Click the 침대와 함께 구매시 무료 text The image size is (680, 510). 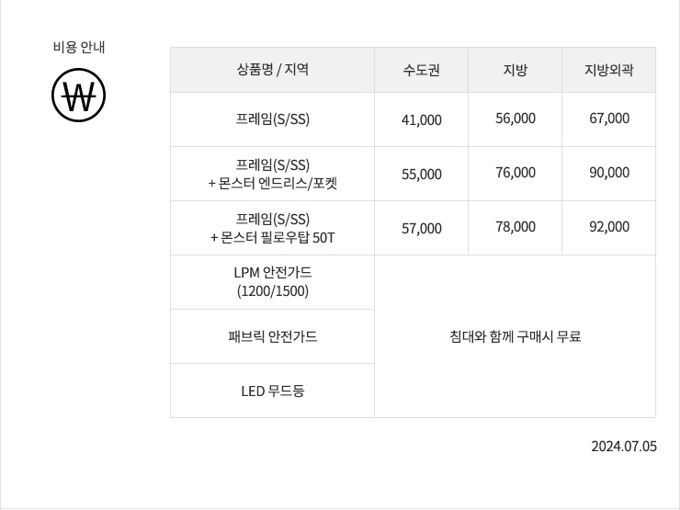515,336
